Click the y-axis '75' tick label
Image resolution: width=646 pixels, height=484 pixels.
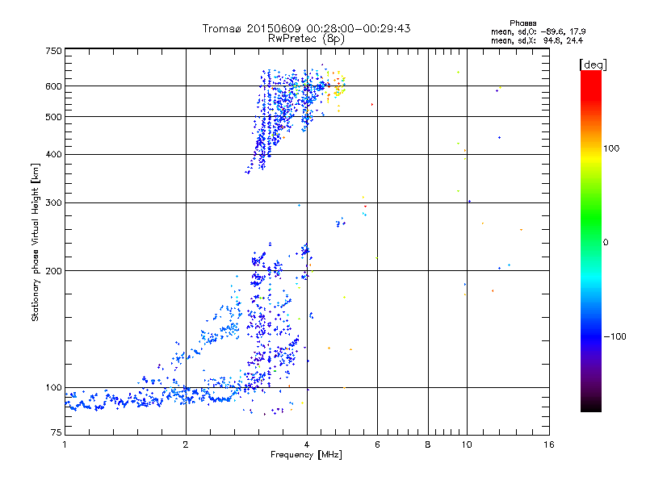coord(57,432)
